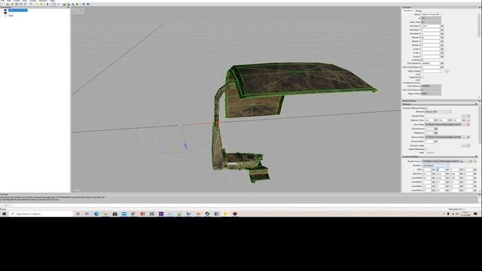Click the Translate X input field
This screenshot has width=482, height=271.
click(430, 26)
